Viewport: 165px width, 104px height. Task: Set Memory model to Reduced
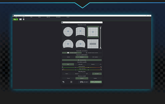click(x=82, y=78)
